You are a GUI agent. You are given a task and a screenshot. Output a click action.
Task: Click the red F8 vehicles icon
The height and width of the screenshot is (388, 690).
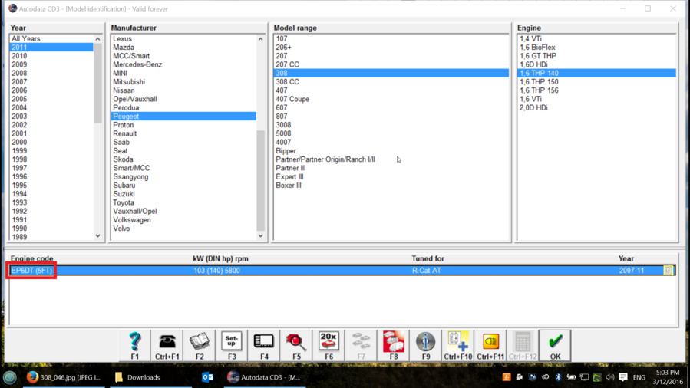point(394,346)
